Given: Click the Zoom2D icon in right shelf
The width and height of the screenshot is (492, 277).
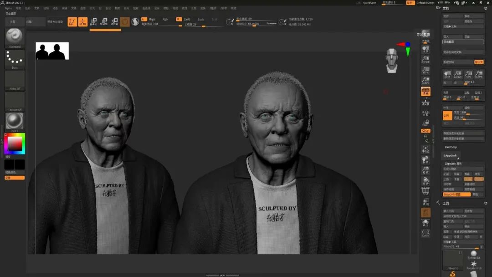Looking at the screenshot, I should (425, 60).
